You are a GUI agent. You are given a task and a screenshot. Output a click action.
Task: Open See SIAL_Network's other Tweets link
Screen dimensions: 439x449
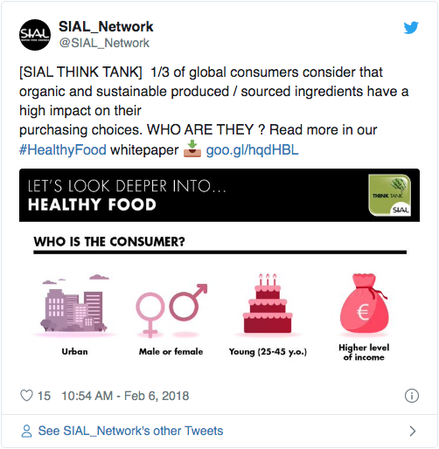coord(130,431)
